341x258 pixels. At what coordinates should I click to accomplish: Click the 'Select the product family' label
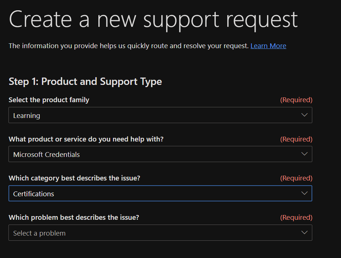49,100
